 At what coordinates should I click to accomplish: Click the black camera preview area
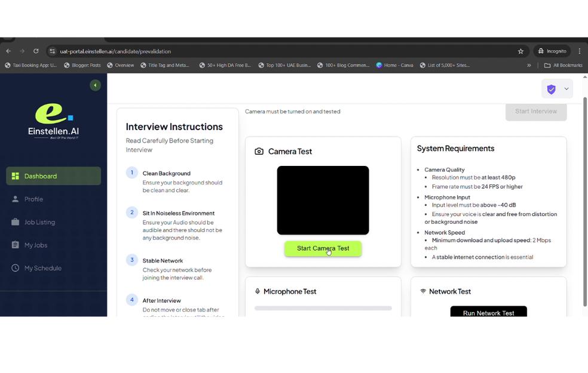[323, 200]
